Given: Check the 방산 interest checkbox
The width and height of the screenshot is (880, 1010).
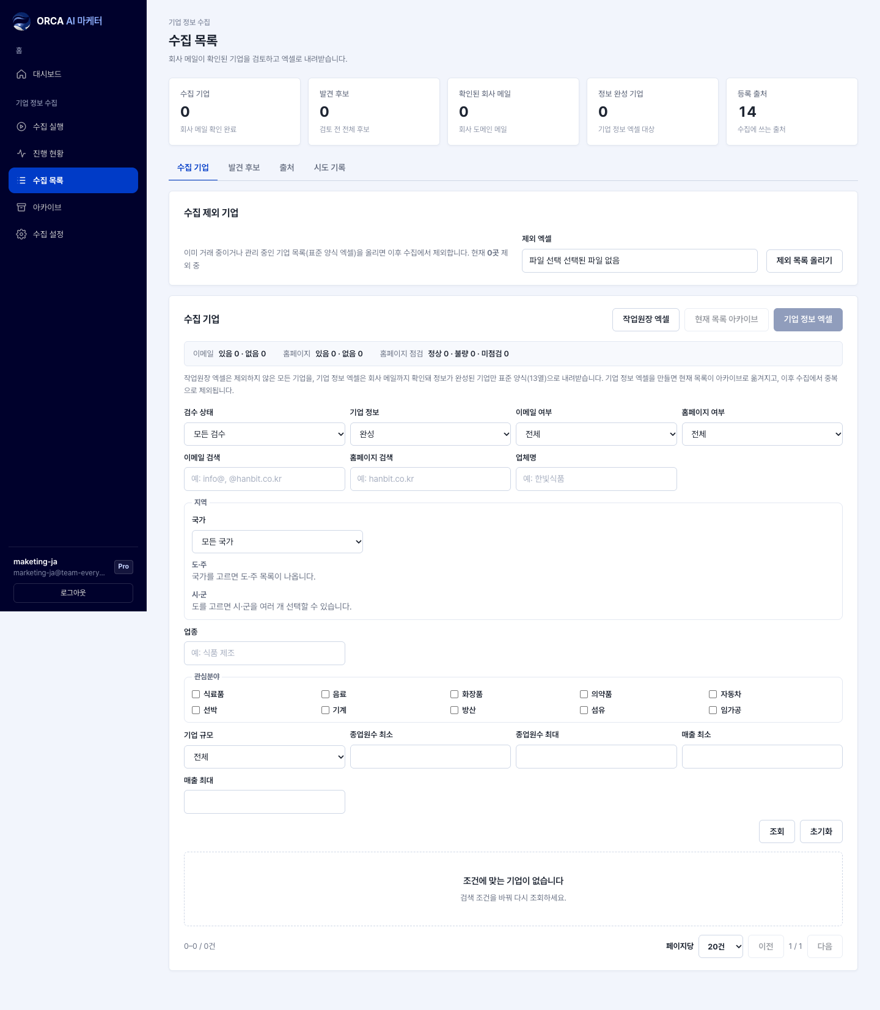Looking at the screenshot, I should click(454, 710).
